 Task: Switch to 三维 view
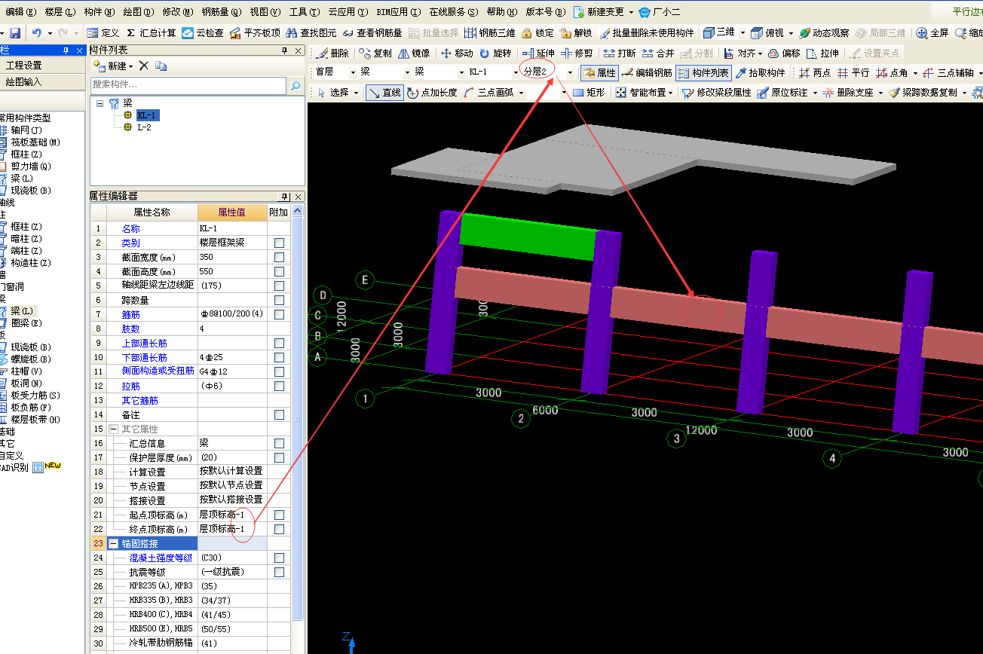718,33
